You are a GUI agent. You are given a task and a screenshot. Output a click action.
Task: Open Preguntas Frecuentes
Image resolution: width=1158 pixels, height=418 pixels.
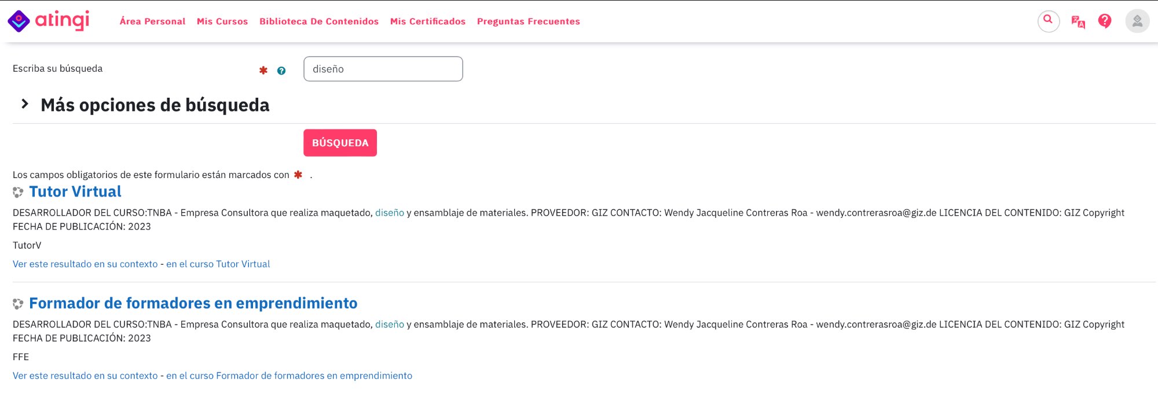[529, 21]
